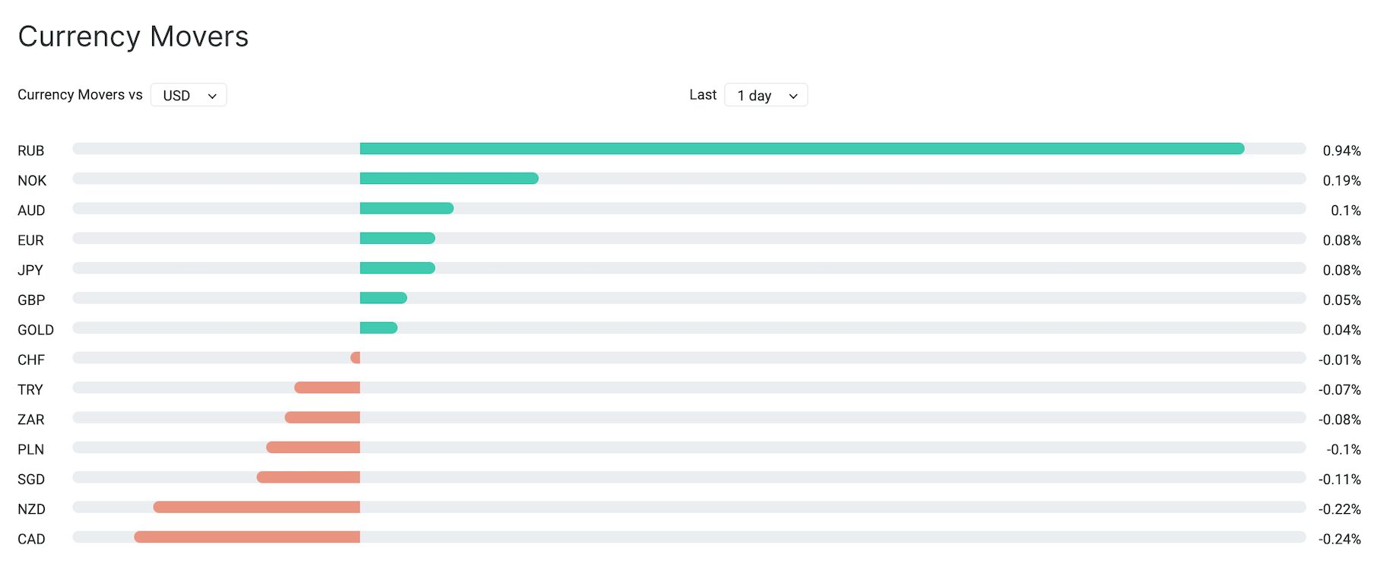
Task: Select the red TRY bar
Action: 327,388
